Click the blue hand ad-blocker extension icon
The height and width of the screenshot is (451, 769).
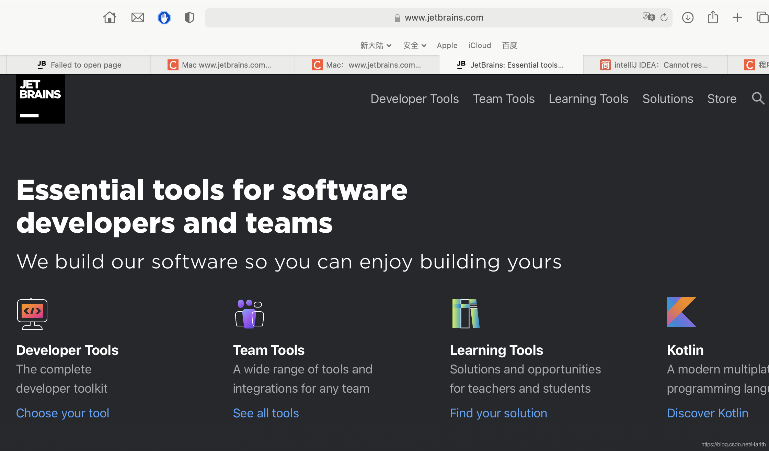[x=164, y=18]
